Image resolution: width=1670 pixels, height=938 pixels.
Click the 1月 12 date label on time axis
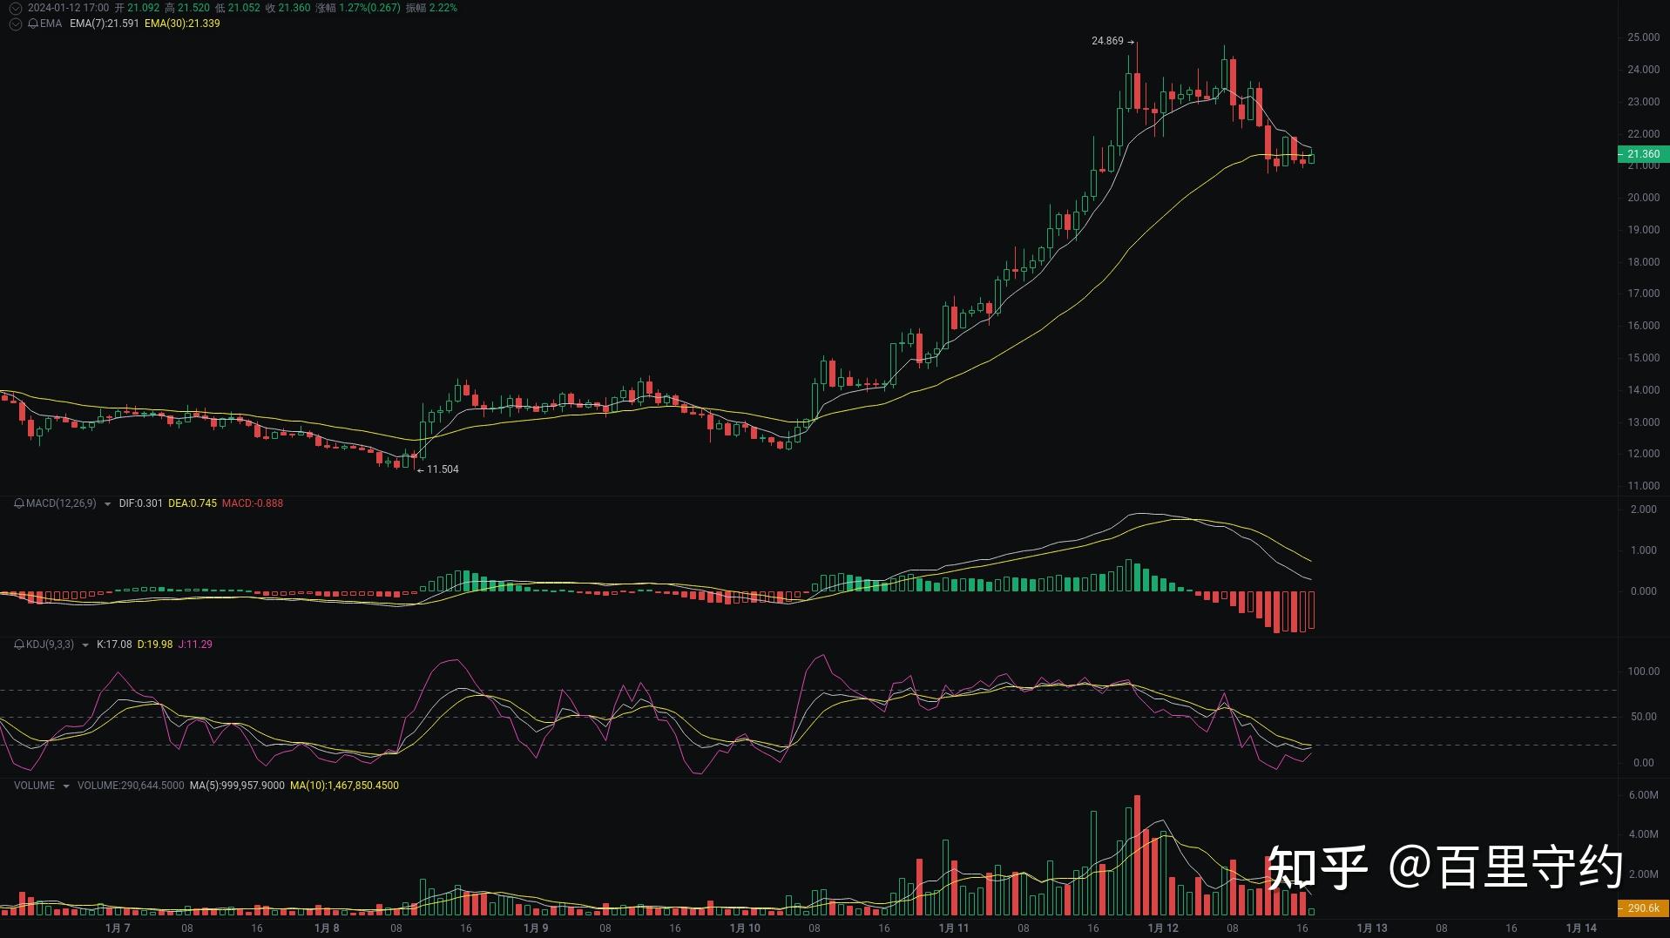[1163, 928]
